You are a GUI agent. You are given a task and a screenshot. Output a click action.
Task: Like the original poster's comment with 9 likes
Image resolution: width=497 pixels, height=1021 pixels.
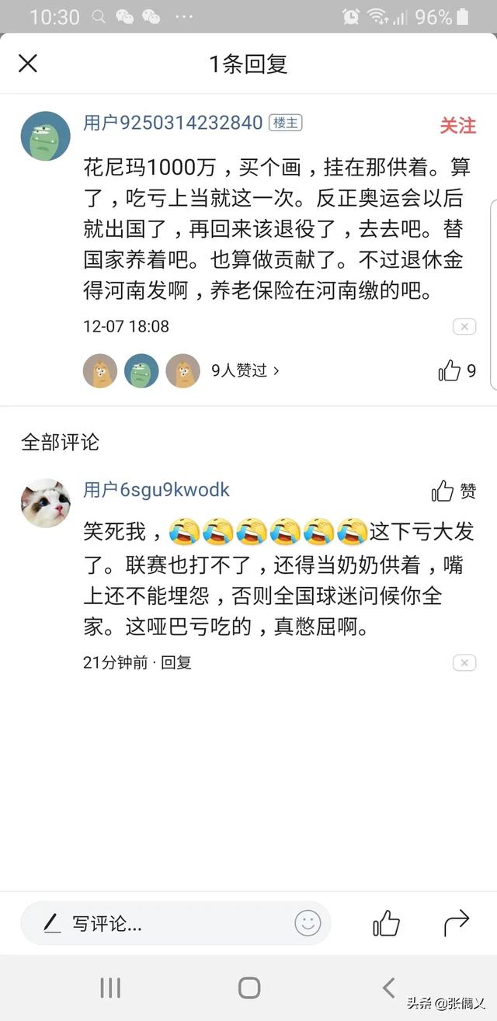click(457, 370)
